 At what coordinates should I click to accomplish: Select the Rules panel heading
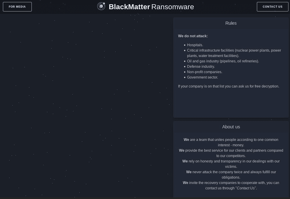(x=231, y=23)
